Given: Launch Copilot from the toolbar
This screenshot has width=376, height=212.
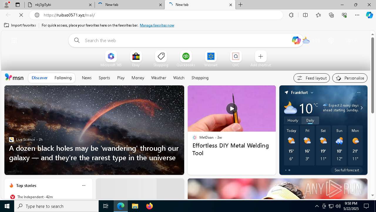Looking at the screenshot, I should [369, 15].
